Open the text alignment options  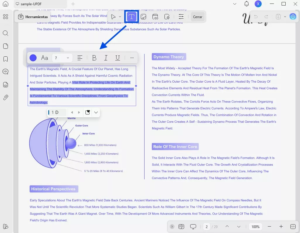point(80,58)
